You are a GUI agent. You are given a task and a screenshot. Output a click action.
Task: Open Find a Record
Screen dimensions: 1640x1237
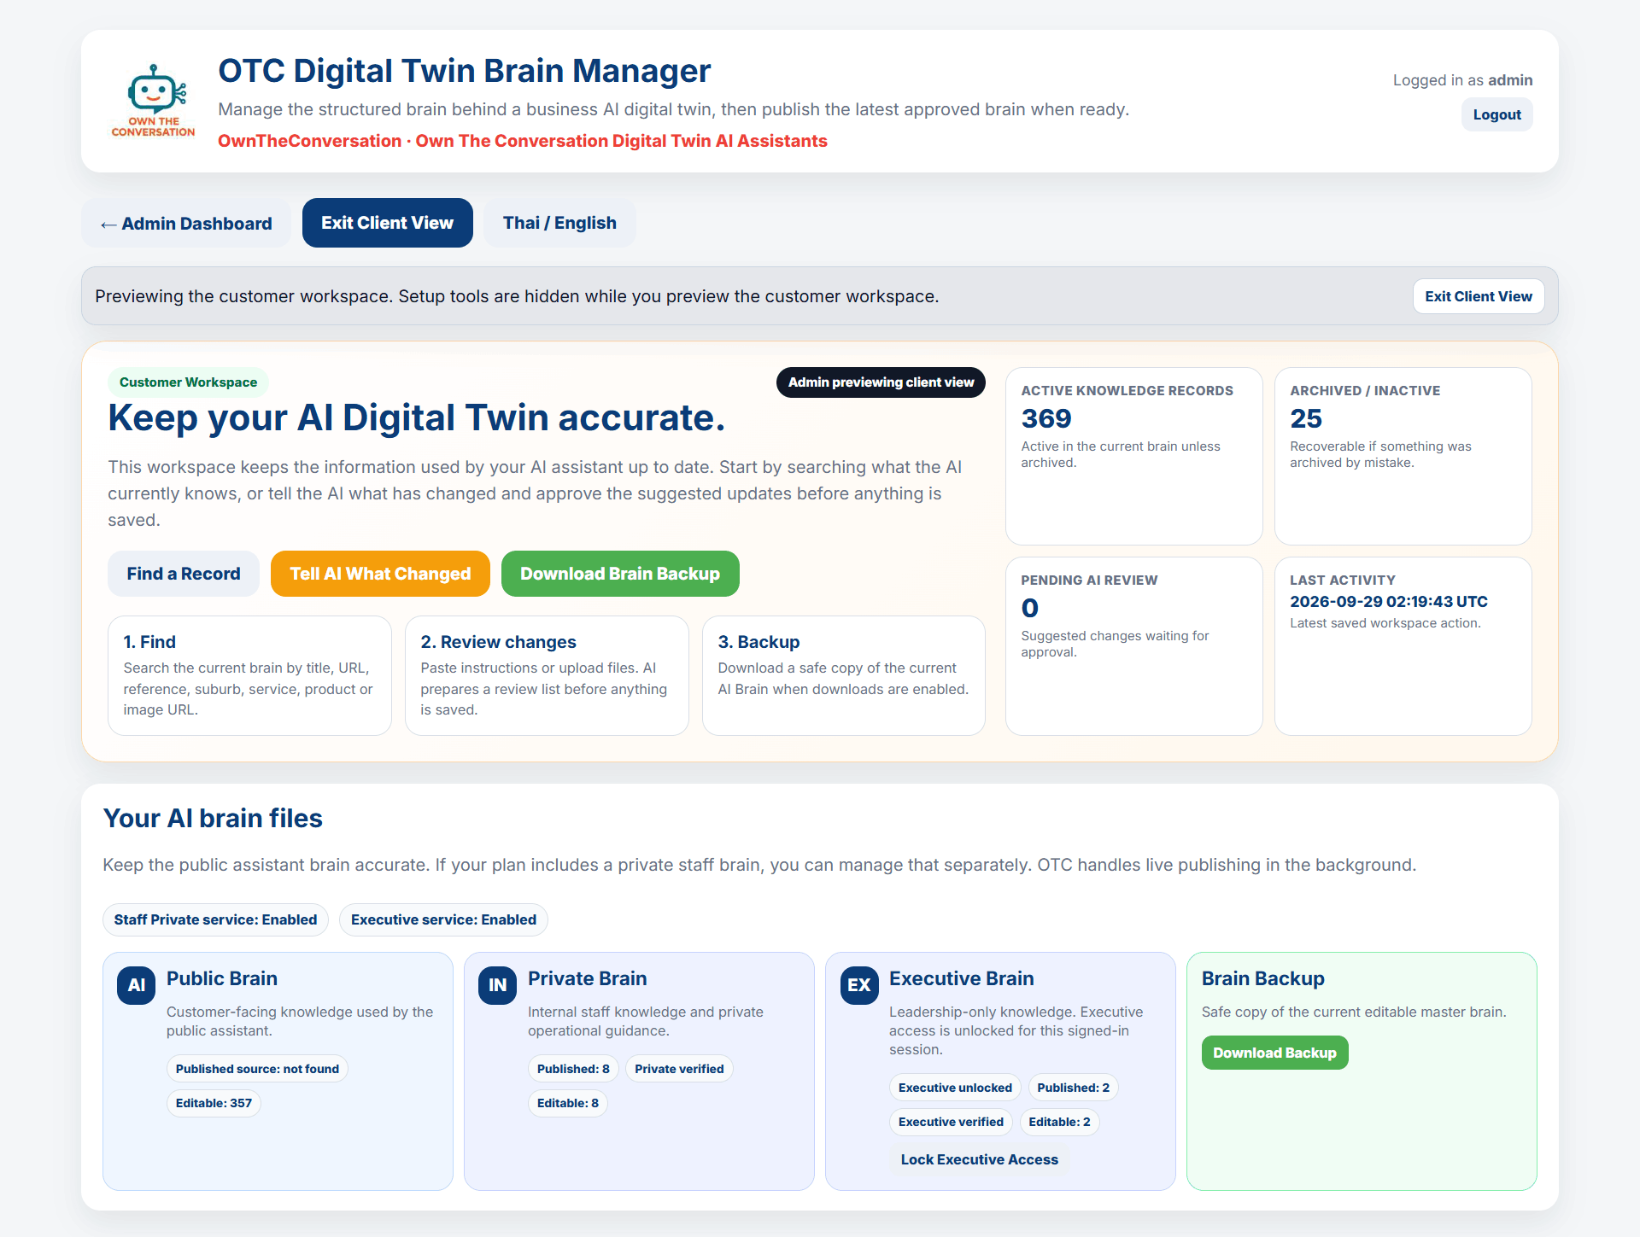184,574
